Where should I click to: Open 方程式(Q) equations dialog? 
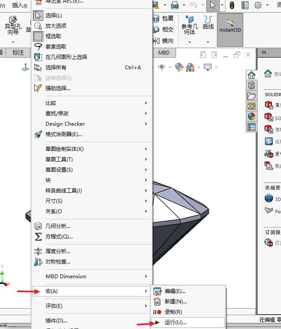(x=92, y=237)
